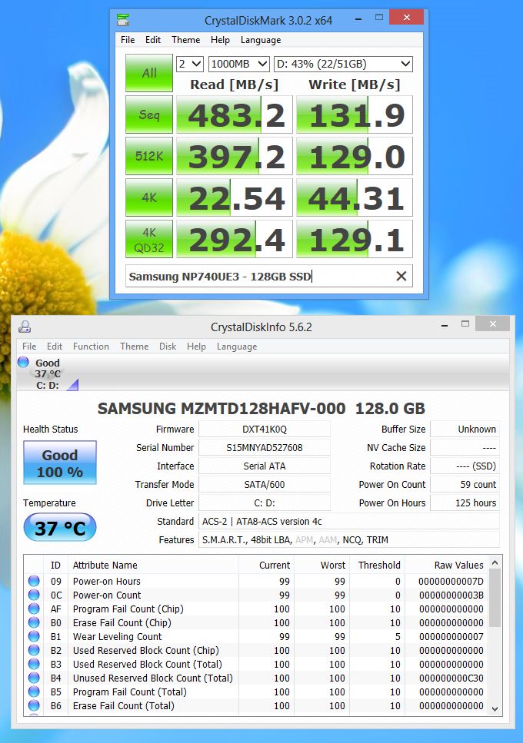The image size is (523, 743).
Task: Click the firmware value DXT41K0Q
Action: coord(265,429)
